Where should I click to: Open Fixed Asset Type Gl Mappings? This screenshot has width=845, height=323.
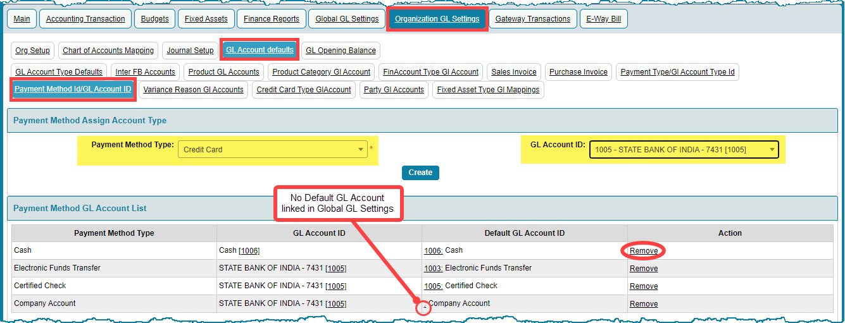[488, 90]
